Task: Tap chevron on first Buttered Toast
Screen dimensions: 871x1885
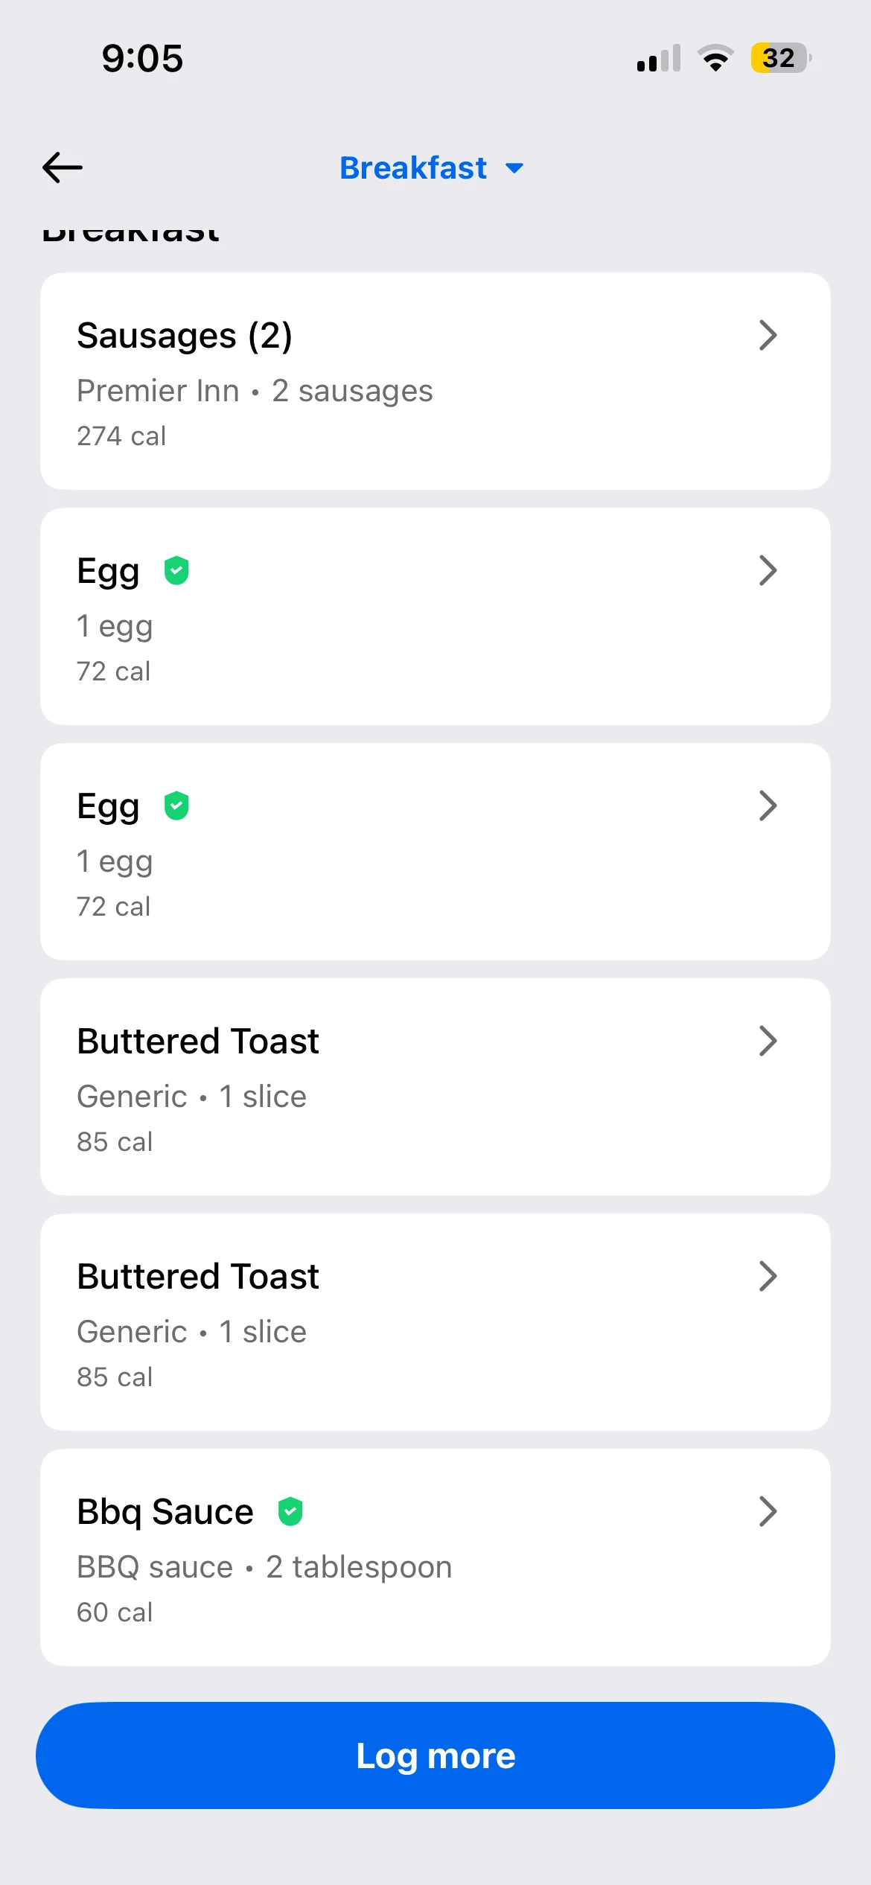Action: coord(768,1042)
